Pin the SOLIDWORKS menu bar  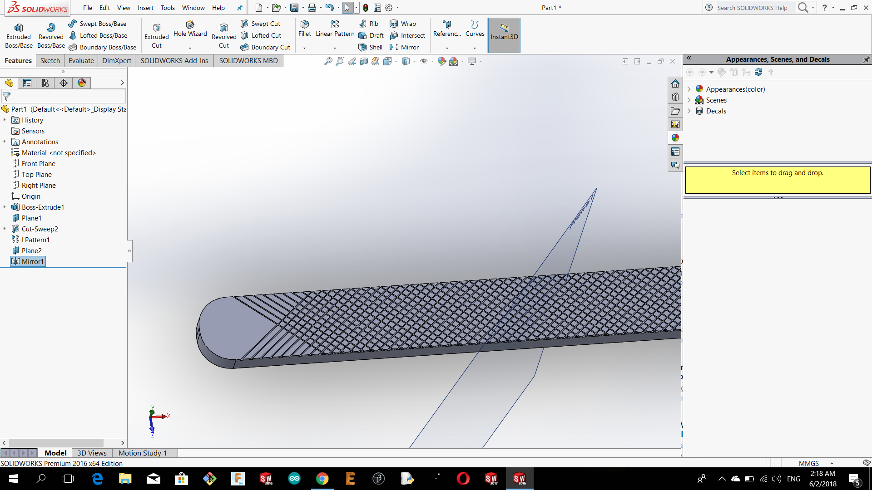click(x=239, y=8)
